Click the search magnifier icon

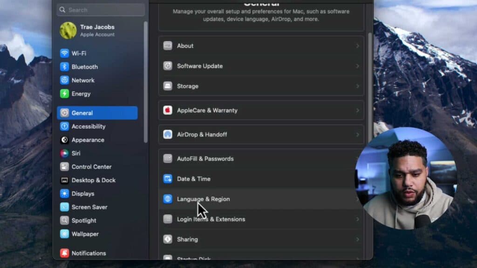coord(62,10)
